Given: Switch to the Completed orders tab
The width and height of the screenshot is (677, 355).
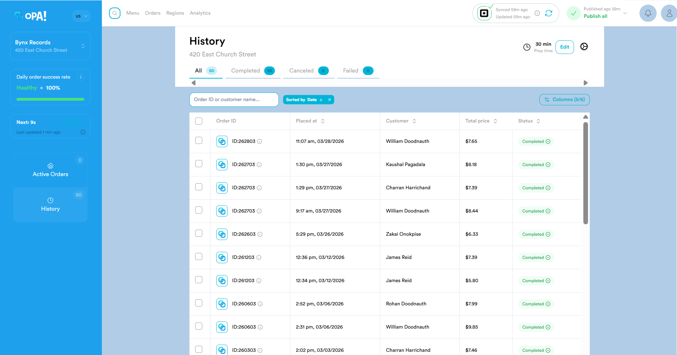Looking at the screenshot, I should click(245, 70).
